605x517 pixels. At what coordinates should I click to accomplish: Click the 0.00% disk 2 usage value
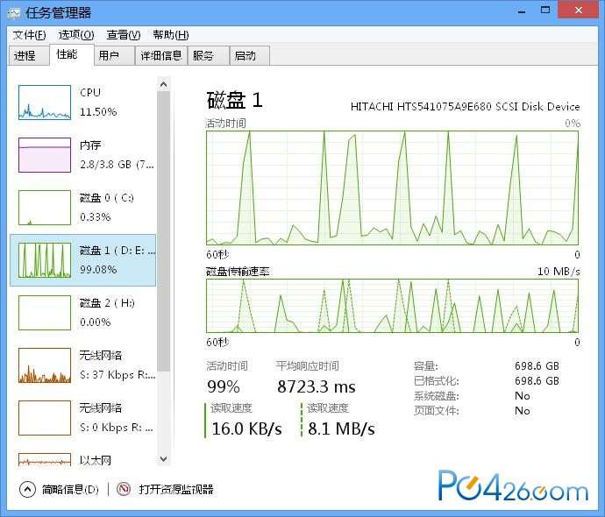coord(95,322)
